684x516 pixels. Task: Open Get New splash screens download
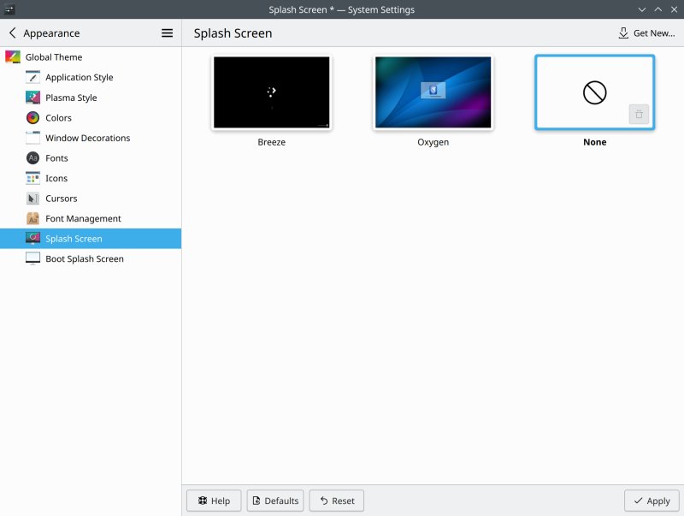tap(646, 33)
